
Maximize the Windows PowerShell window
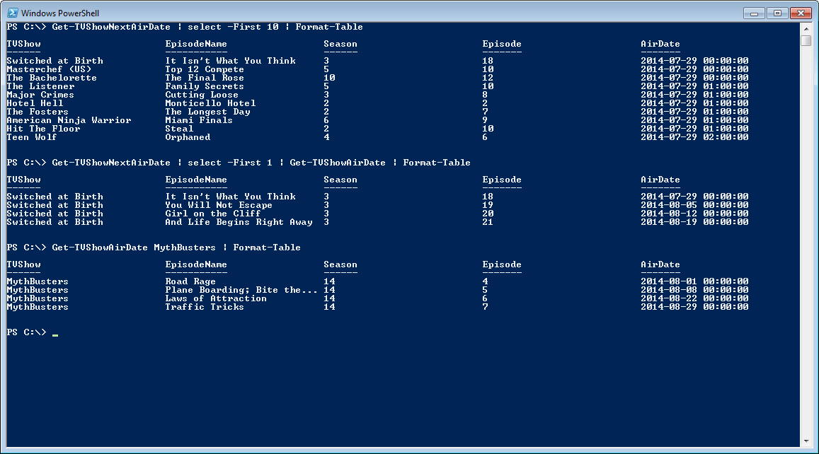point(777,13)
